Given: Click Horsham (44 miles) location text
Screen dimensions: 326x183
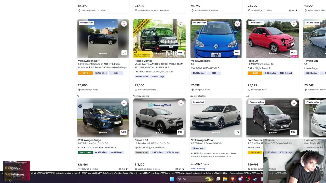Looking at the screenshot, I should [x=147, y=90].
